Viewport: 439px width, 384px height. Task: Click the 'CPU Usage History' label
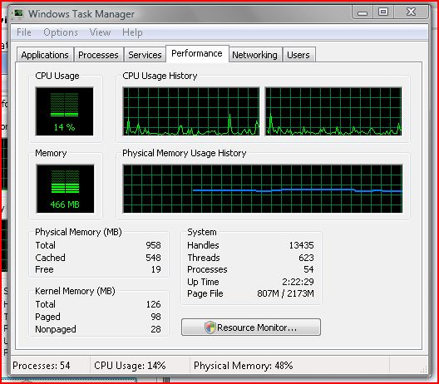click(160, 76)
